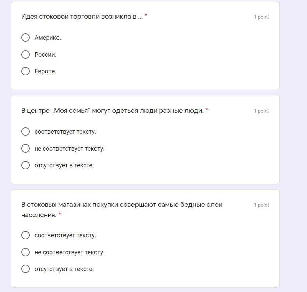Click the "В стоковых магазинах покупки" question text
Screen dimensions: 307x292
click(121, 205)
